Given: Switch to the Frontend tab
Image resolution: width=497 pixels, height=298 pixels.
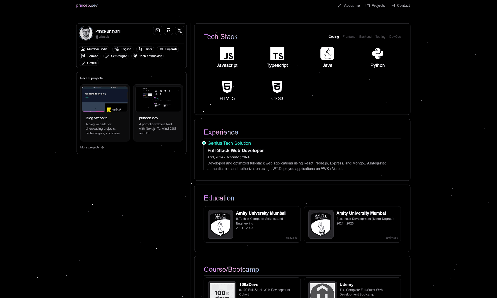Looking at the screenshot, I should click(x=349, y=37).
